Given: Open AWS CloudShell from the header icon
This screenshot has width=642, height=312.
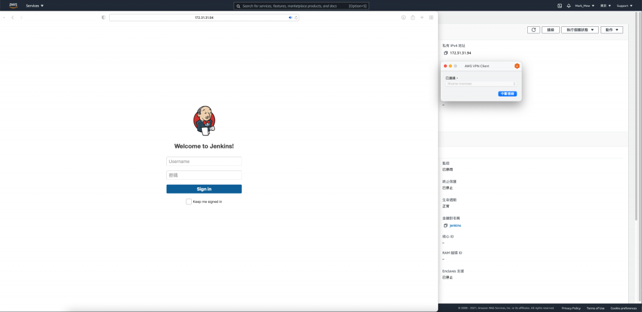Looking at the screenshot, I should 559,6.
